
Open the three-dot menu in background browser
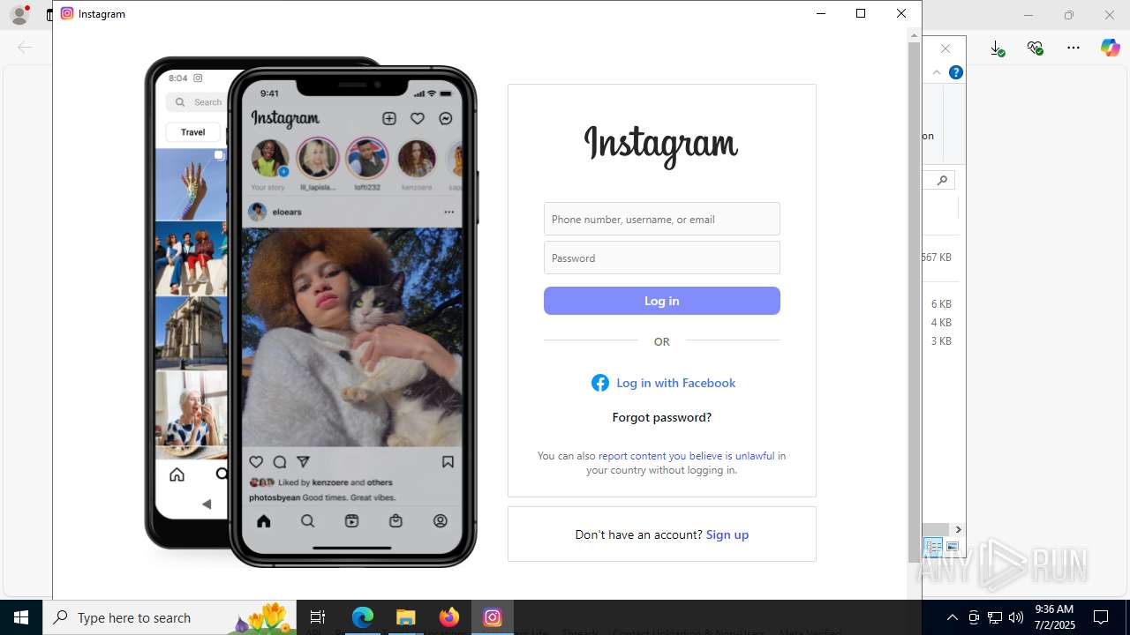click(1073, 49)
